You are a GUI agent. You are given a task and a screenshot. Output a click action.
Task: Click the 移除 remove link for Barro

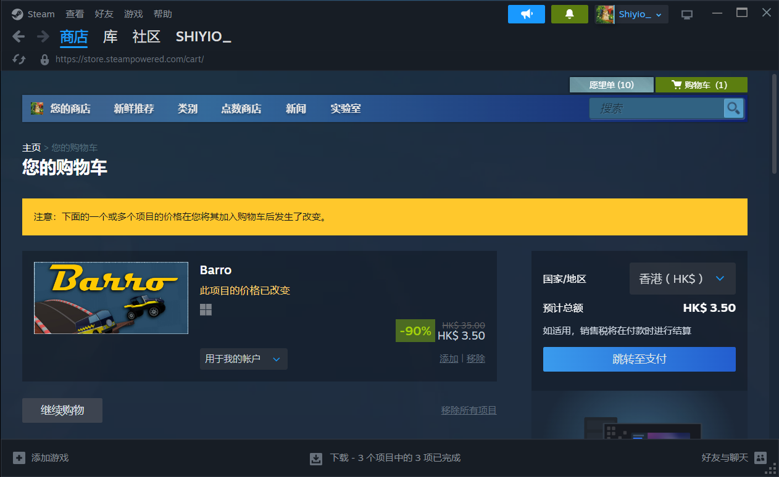coord(475,359)
